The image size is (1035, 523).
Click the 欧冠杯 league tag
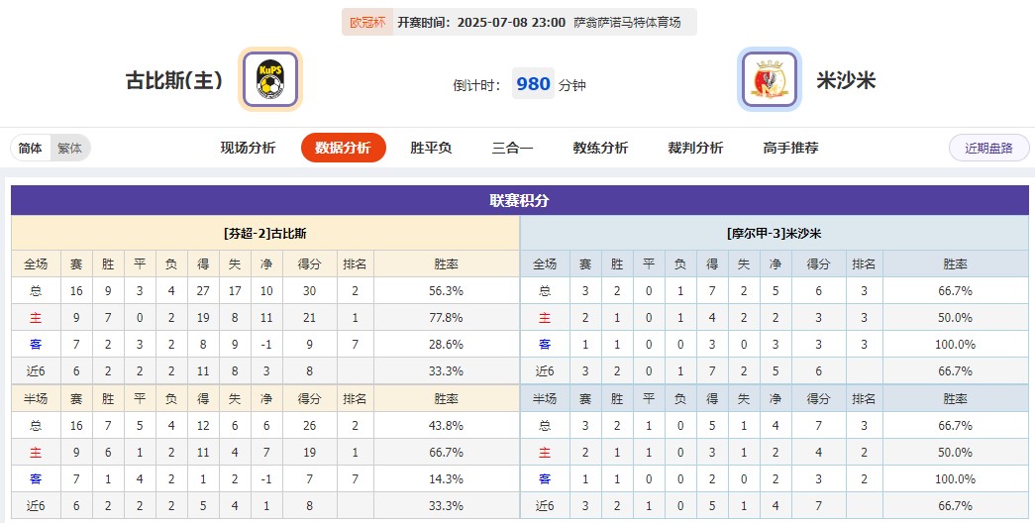click(367, 22)
